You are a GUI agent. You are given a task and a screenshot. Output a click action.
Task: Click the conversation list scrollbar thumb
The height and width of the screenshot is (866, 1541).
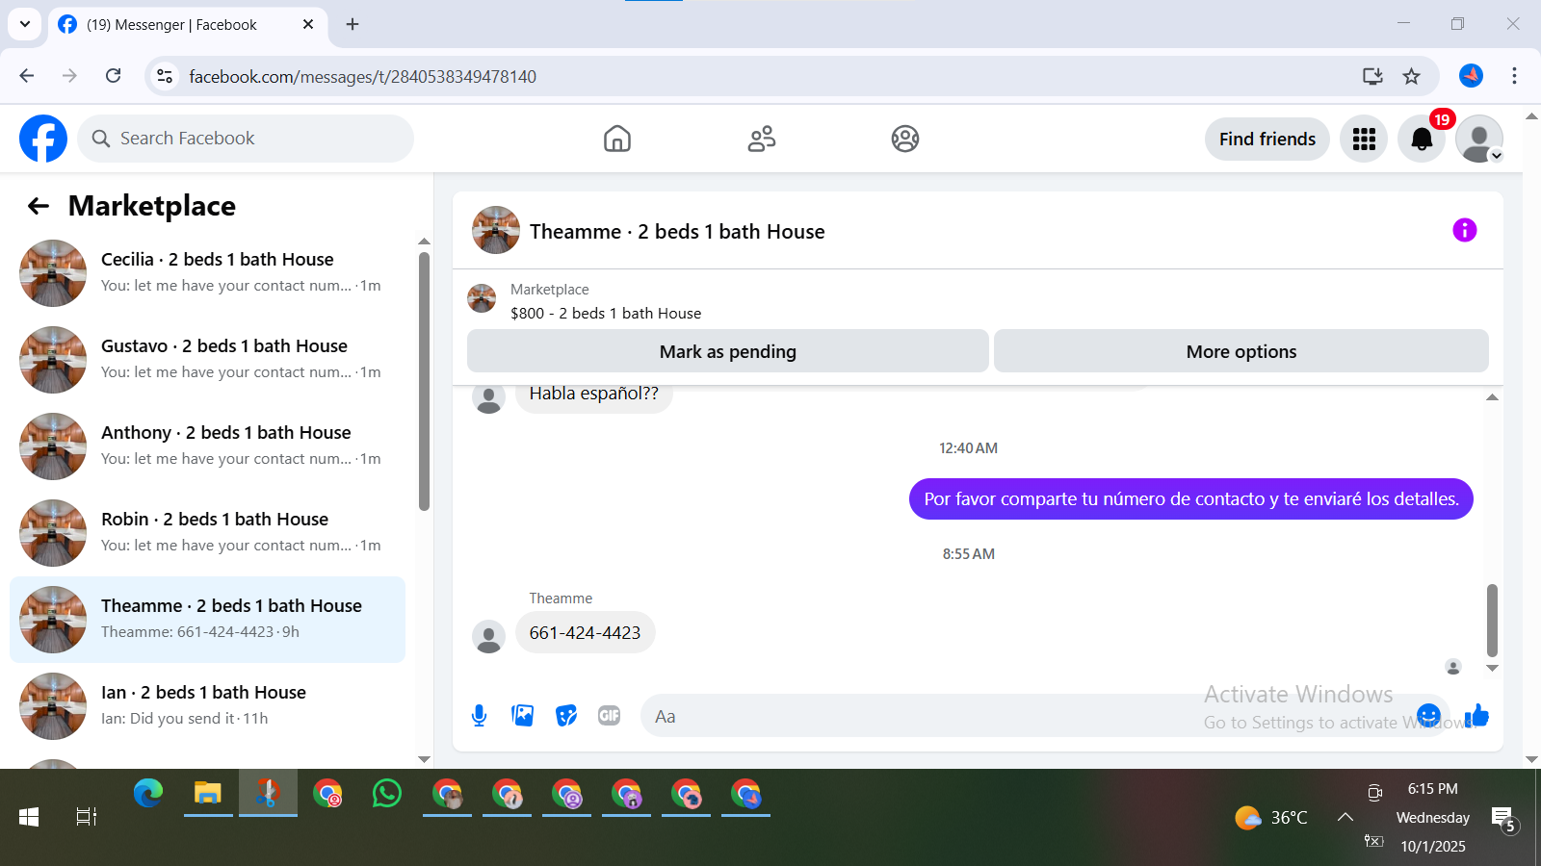click(424, 381)
